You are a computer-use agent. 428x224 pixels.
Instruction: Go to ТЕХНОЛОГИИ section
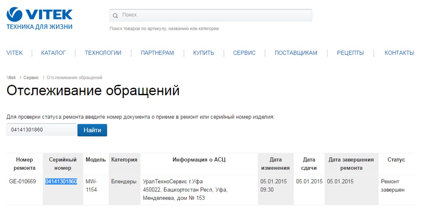[103, 53]
